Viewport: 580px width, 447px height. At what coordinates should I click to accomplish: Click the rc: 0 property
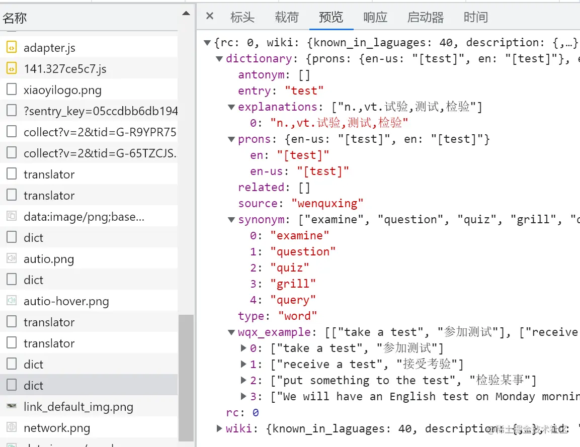(x=242, y=412)
